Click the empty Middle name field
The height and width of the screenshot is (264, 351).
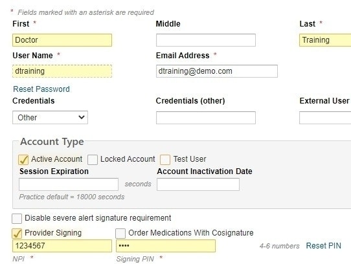(206, 40)
